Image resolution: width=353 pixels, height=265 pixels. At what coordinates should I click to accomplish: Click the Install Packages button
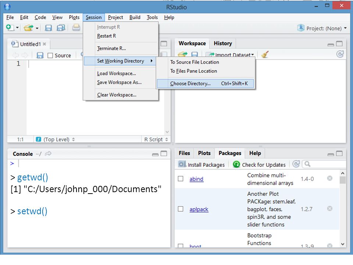(x=202, y=165)
